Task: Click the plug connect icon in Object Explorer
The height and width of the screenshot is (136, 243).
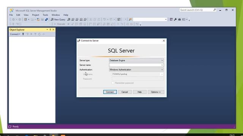Action: [x=23, y=34]
